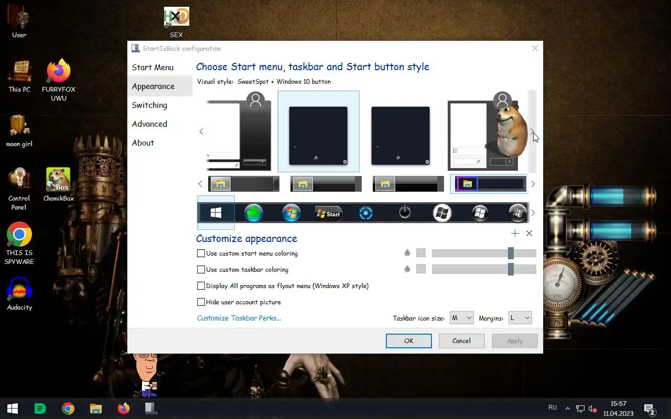The image size is (671, 419).
Task: Click the Cancel button
Action: [461, 340]
